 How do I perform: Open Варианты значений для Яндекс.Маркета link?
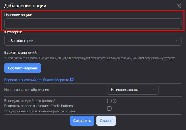(x=37, y=80)
